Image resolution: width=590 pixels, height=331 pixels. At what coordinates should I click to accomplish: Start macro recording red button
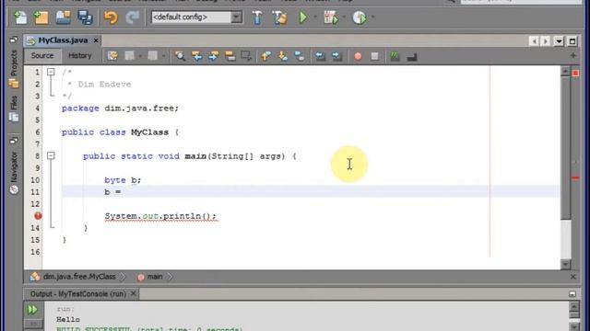358,56
